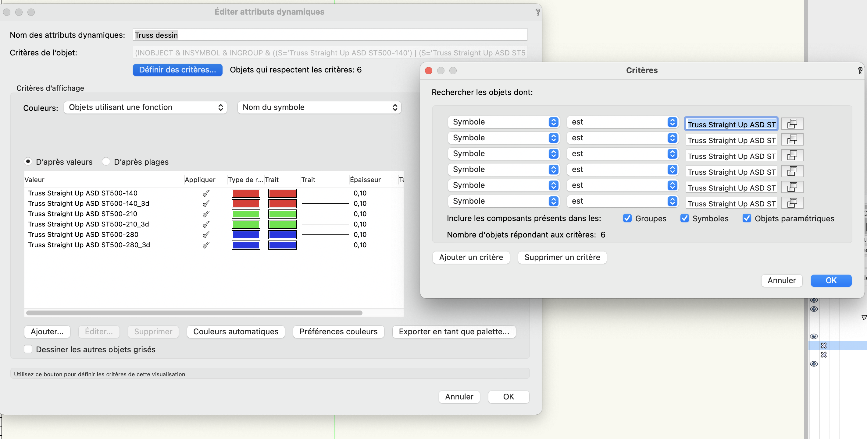The width and height of the screenshot is (867, 439).
Task: Click Ajouter un critère button
Action: click(x=470, y=257)
